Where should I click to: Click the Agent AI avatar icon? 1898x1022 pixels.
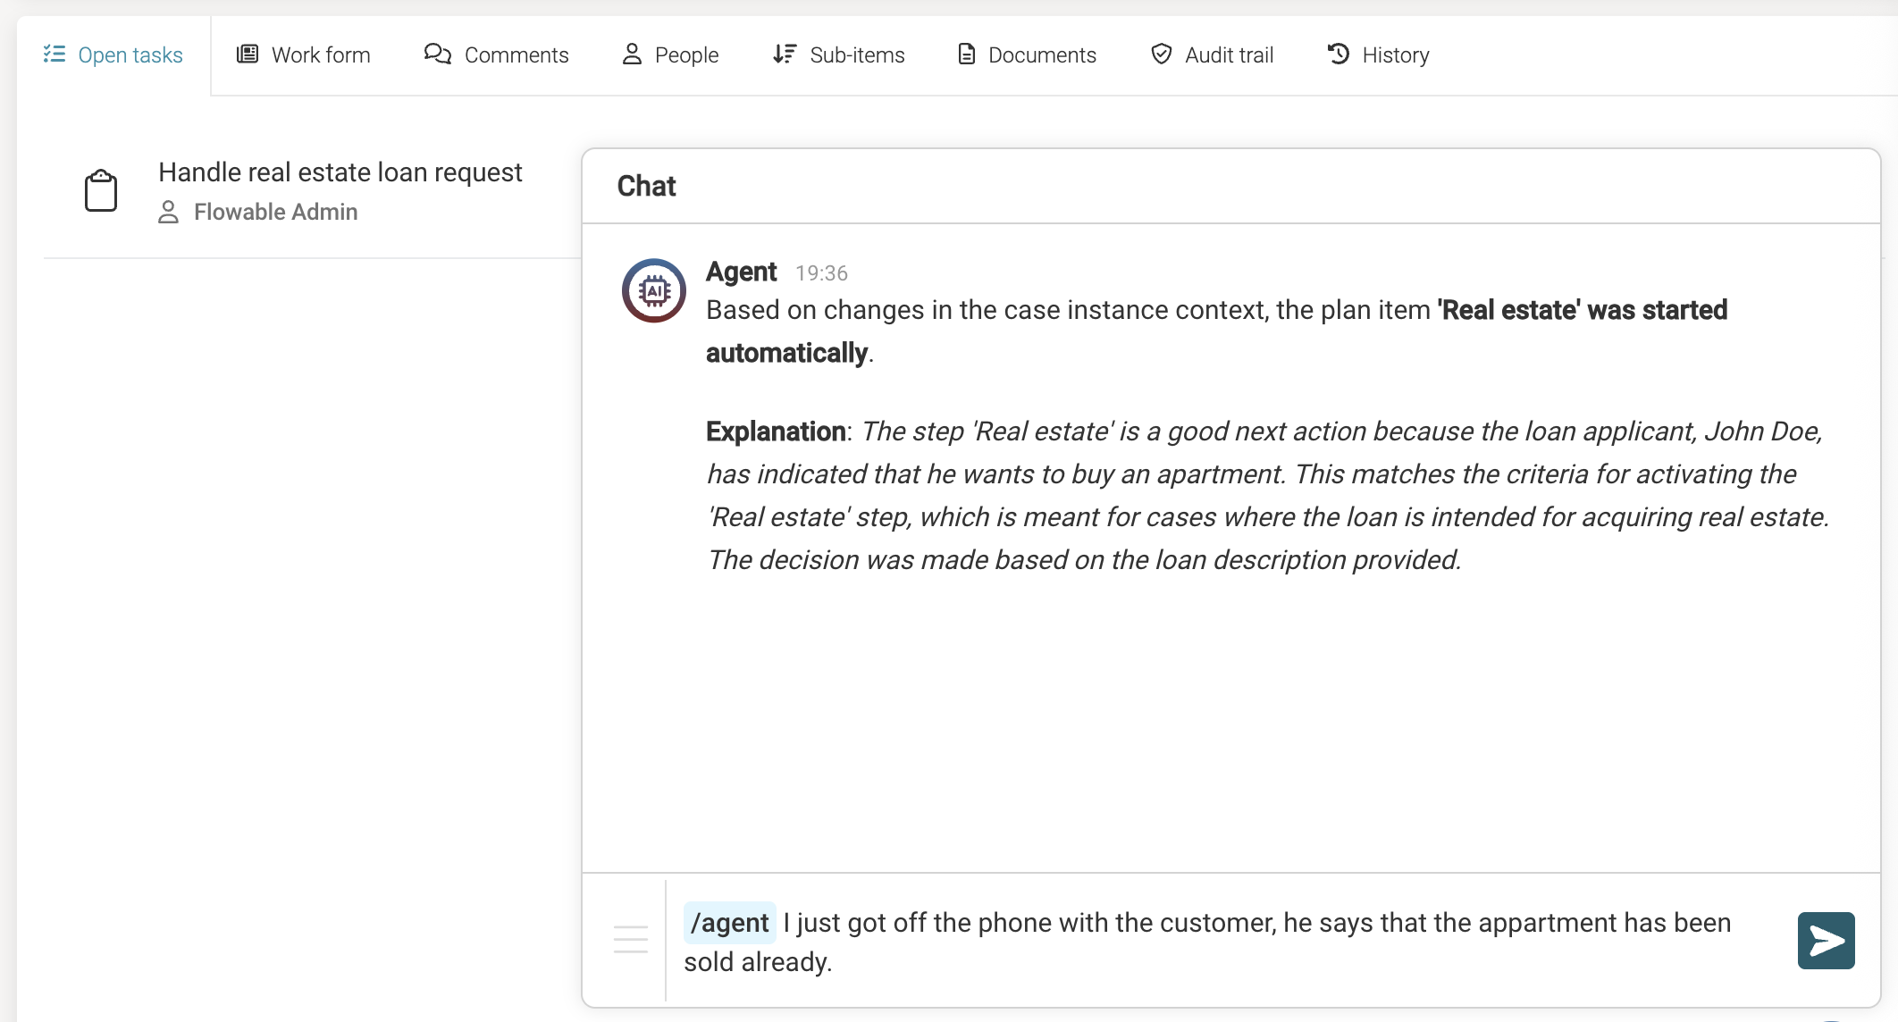[x=653, y=290]
